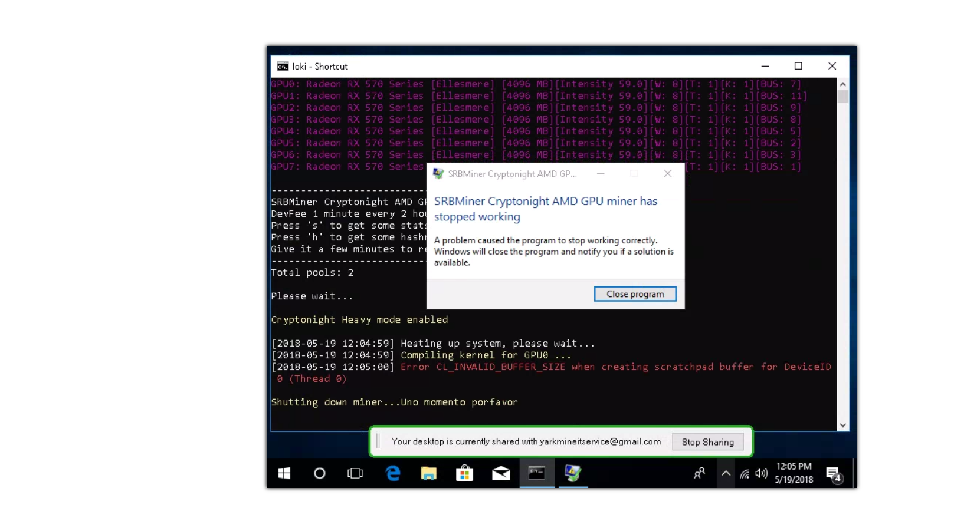964x518 pixels.
Task: Launch Microsoft Edge from taskbar
Action: tap(393, 473)
